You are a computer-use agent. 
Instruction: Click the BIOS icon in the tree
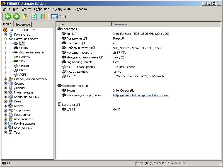click(x=16, y=70)
